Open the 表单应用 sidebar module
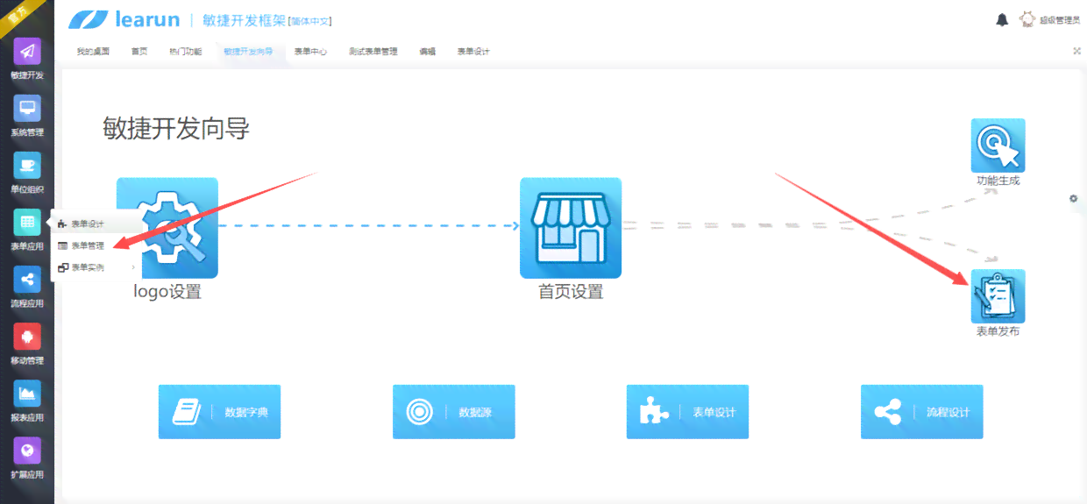This screenshot has height=504, width=1087. pyautogui.click(x=27, y=231)
